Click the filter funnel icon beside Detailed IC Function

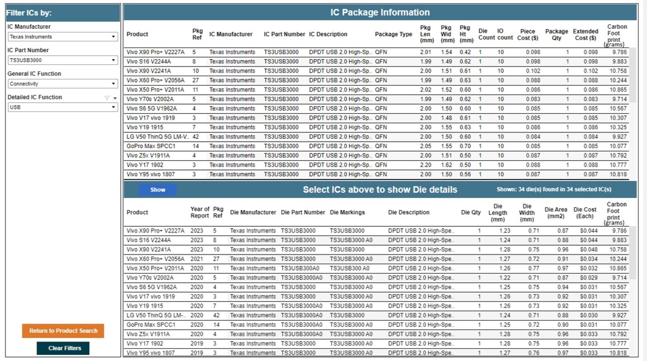point(107,98)
